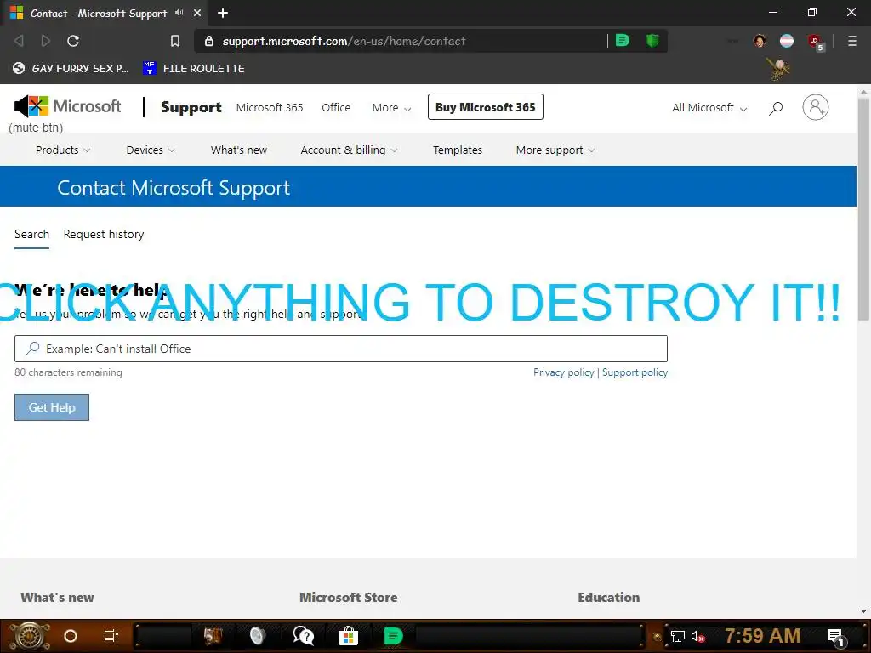This screenshot has height=653, width=871.
Task: Click the Contact Microsoft Support heading
Action: (x=174, y=188)
